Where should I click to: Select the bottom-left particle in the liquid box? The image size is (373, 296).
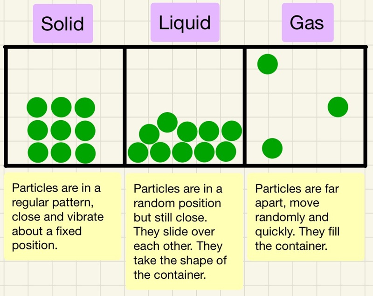click(x=138, y=152)
